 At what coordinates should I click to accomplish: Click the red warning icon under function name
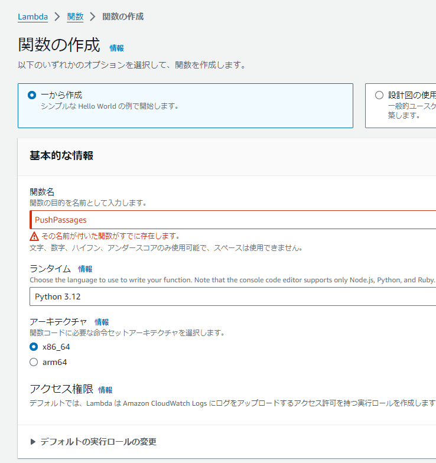coord(34,236)
